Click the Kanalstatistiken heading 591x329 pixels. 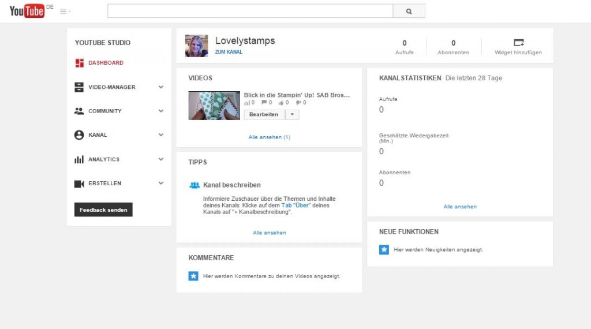coord(410,78)
